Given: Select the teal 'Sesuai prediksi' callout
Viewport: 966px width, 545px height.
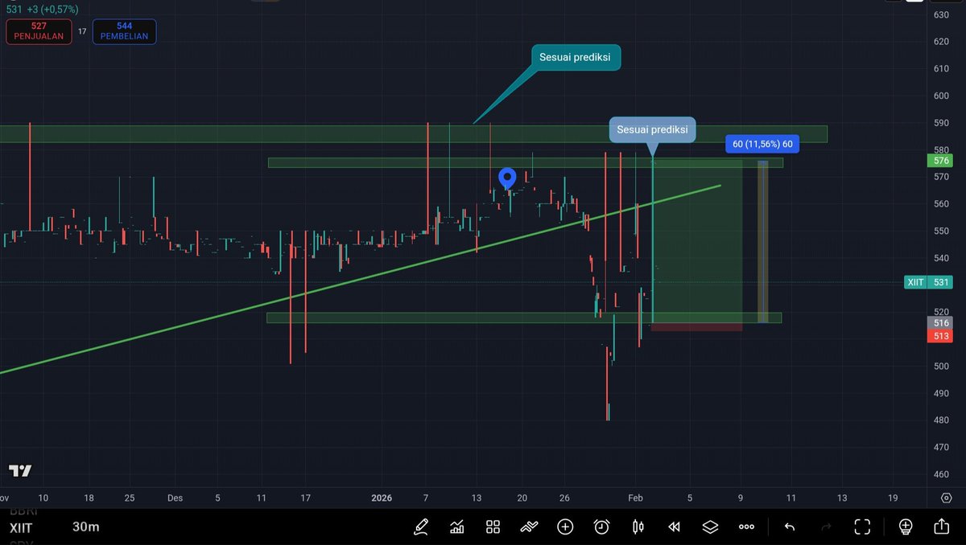Looking at the screenshot, I should (576, 57).
